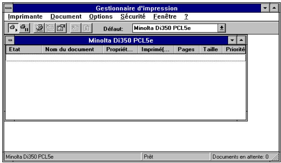This screenshot has height=163, width=281.
Task: Open the Fenêtre menu
Action: point(165,17)
